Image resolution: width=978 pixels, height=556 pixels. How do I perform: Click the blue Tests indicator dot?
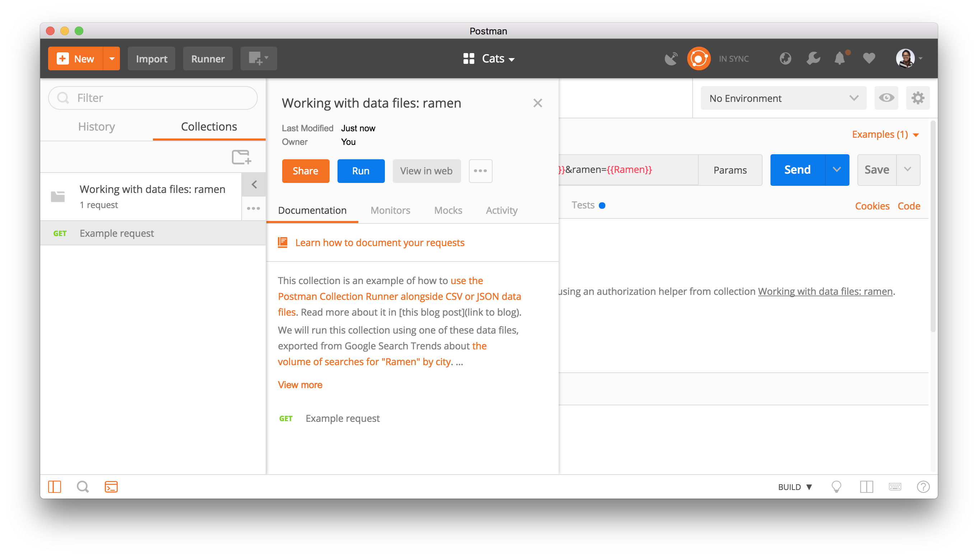[603, 205]
